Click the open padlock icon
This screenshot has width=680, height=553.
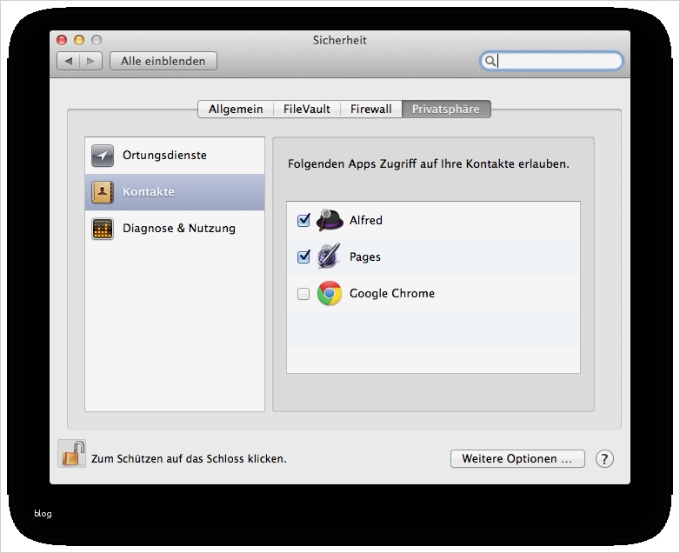pyautogui.click(x=72, y=454)
